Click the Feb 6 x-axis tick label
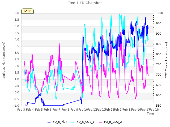 click(48, 110)
